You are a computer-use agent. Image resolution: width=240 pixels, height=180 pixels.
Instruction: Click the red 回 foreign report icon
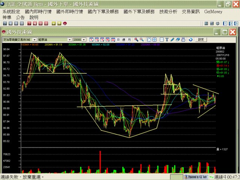46,23
